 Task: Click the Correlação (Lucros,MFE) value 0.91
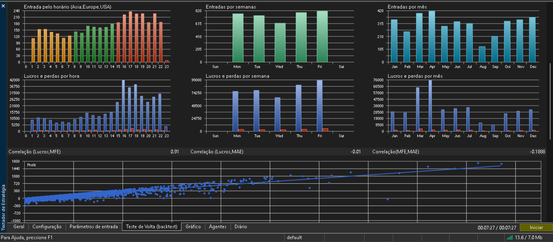pyautogui.click(x=175, y=152)
